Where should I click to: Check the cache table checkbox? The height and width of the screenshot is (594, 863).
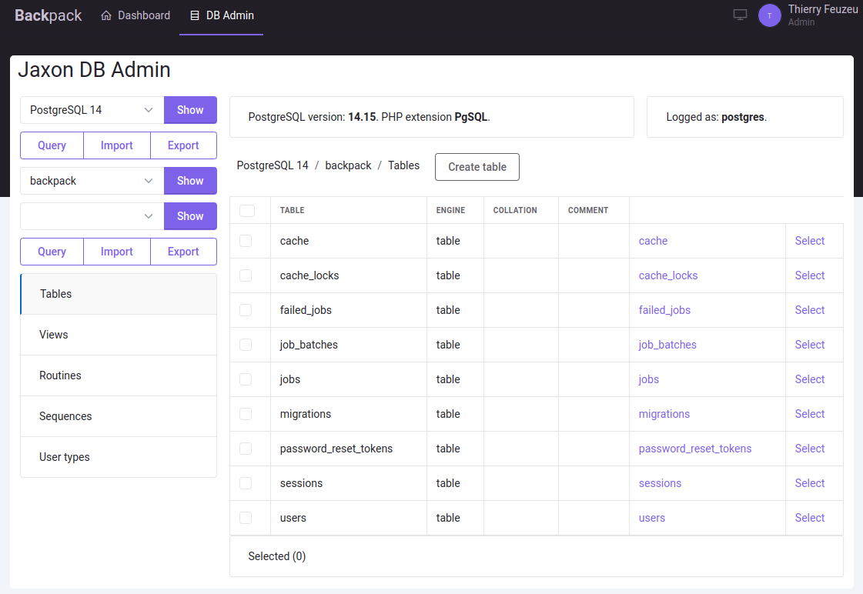[246, 241]
